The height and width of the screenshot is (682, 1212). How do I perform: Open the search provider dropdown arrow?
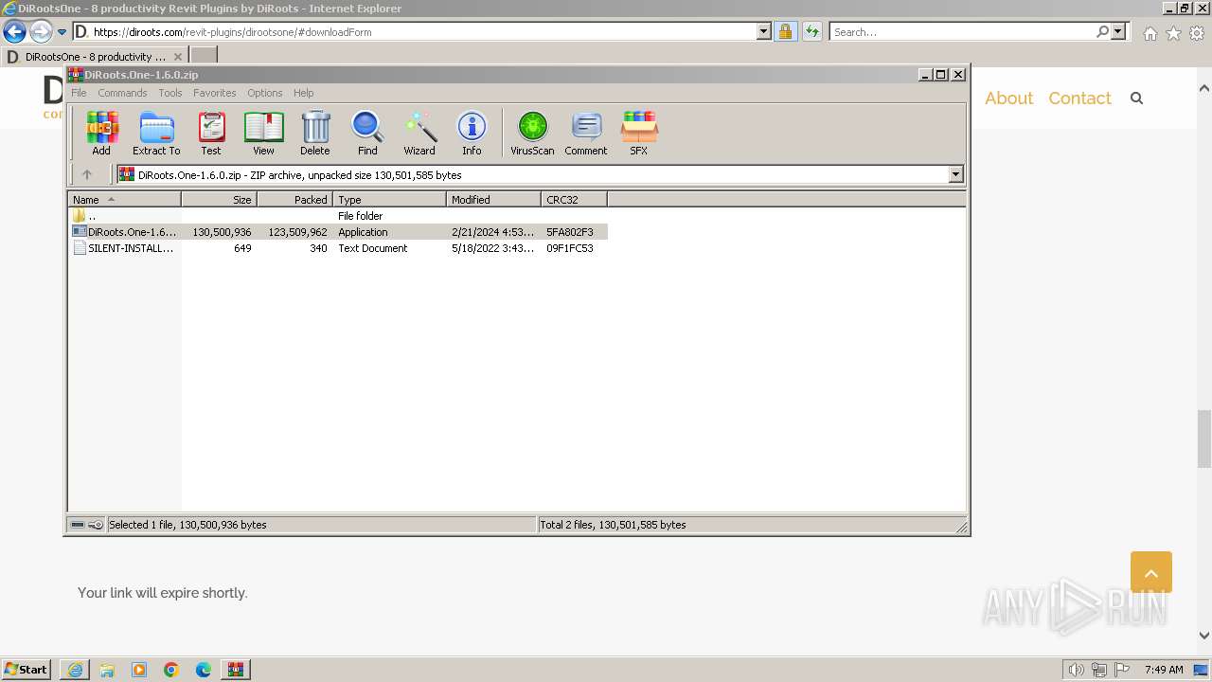pos(1118,32)
